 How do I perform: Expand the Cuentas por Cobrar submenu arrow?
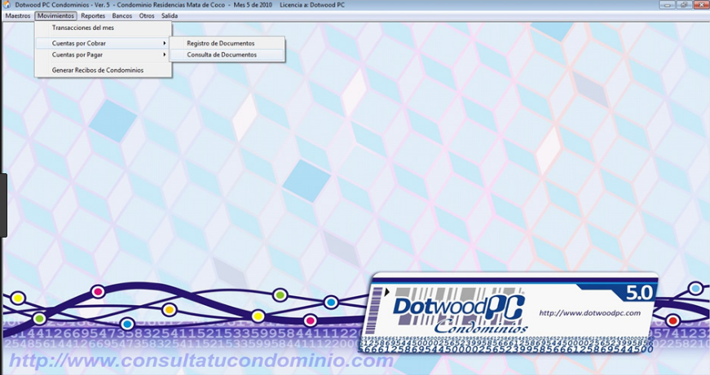click(x=165, y=43)
